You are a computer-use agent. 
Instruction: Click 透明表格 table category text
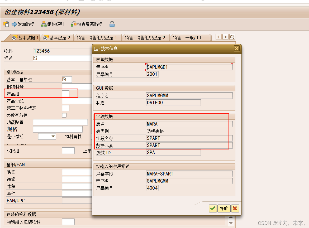click(155, 131)
